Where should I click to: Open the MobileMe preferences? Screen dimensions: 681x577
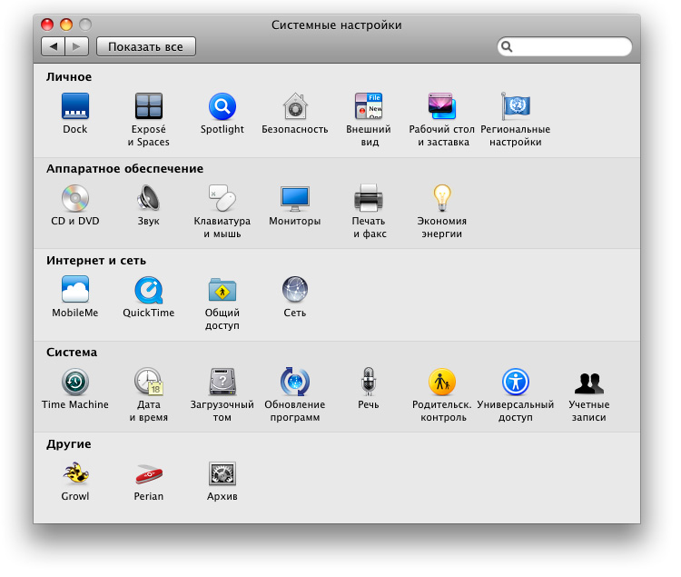75,290
